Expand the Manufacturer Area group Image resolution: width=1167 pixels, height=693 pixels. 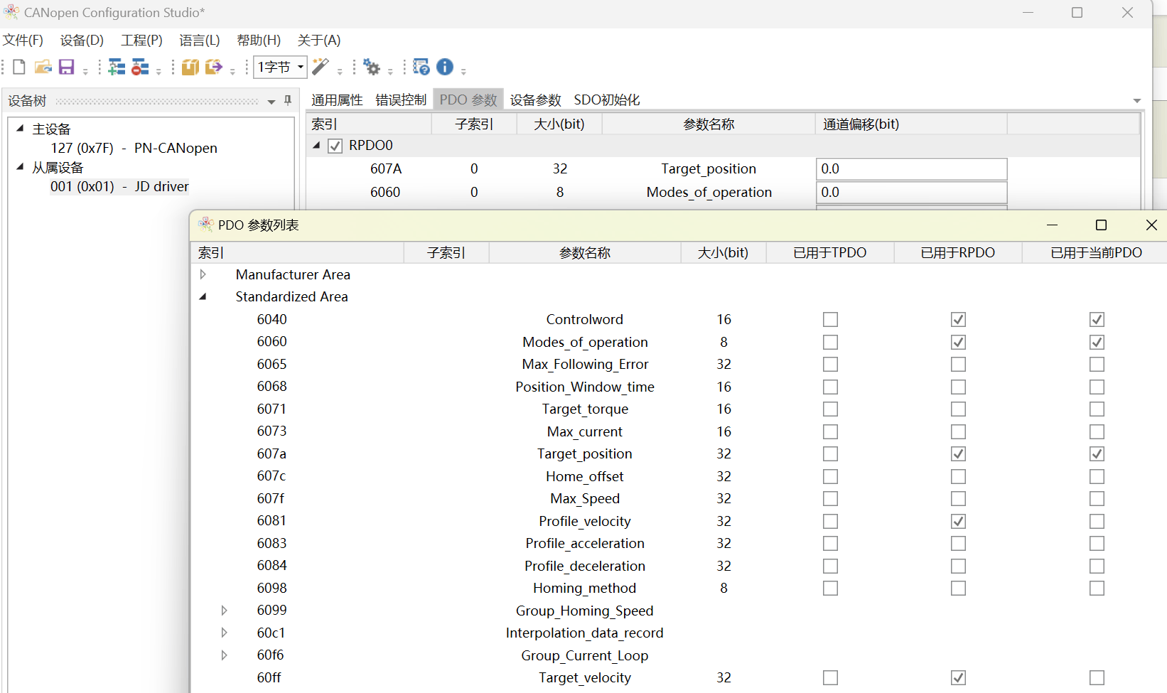click(203, 274)
